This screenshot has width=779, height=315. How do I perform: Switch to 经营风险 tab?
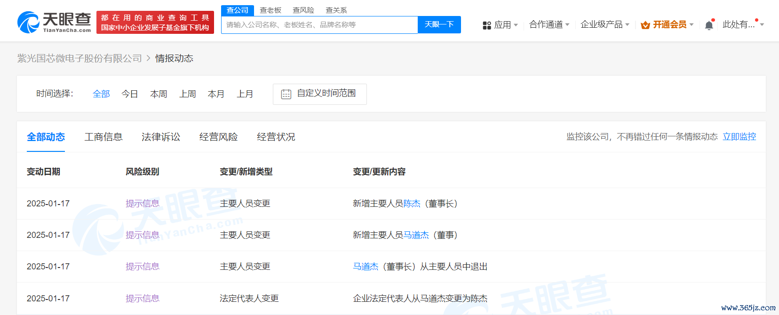point(218,137)
